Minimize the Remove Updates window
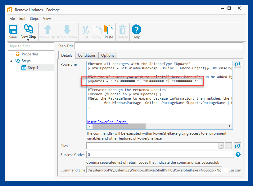This screenshot has height=186, width=253. (222, 9)
